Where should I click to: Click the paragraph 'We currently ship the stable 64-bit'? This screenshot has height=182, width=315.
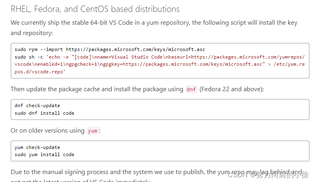point(154,28)
